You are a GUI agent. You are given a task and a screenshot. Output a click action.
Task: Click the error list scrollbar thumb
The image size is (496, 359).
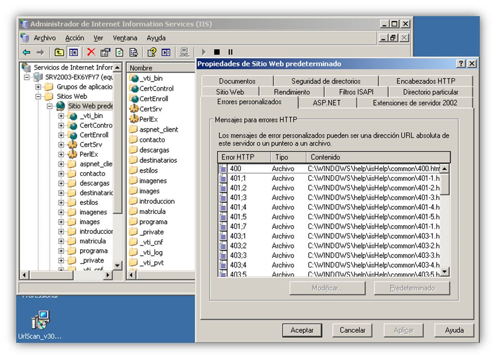445,184
